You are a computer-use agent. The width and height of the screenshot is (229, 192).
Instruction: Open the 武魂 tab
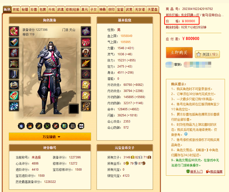click(x=60, y=9)
